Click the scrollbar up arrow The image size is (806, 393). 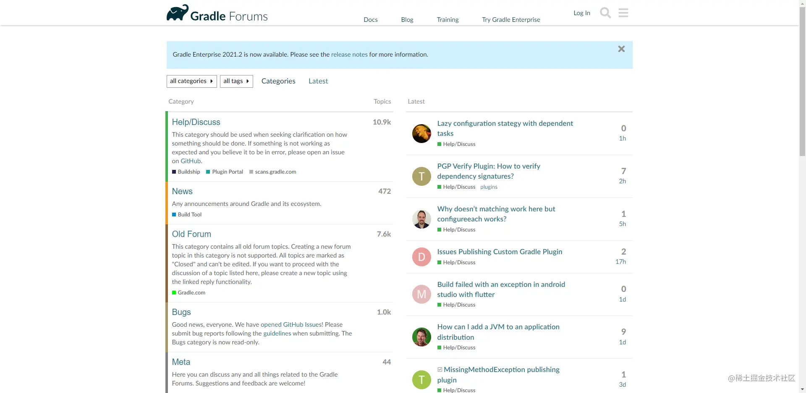802,3
